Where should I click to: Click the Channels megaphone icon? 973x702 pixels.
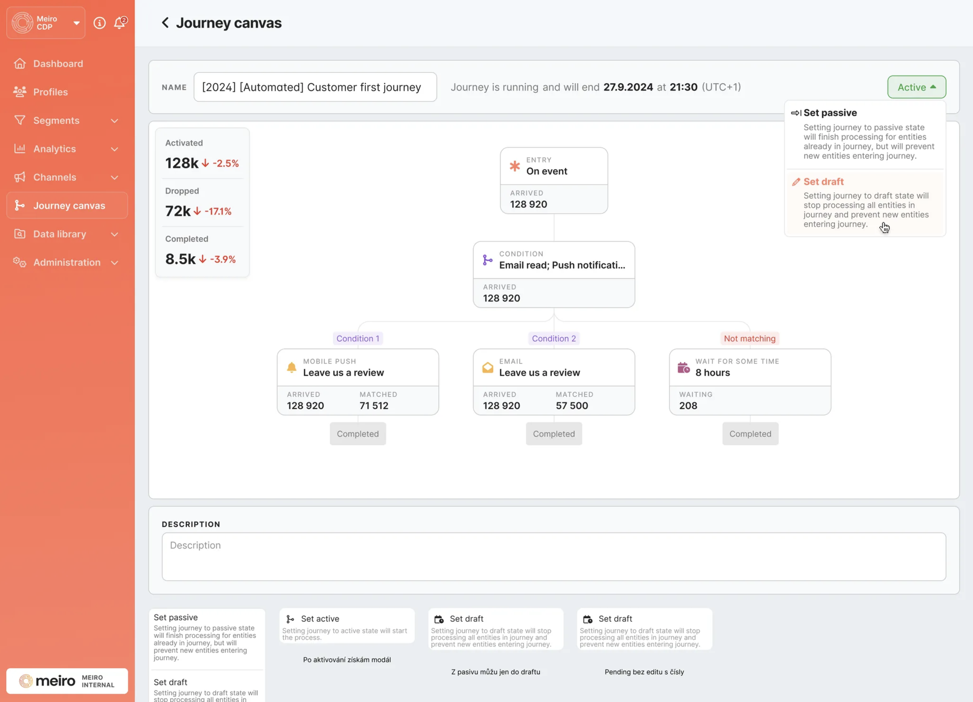(19, 177)
